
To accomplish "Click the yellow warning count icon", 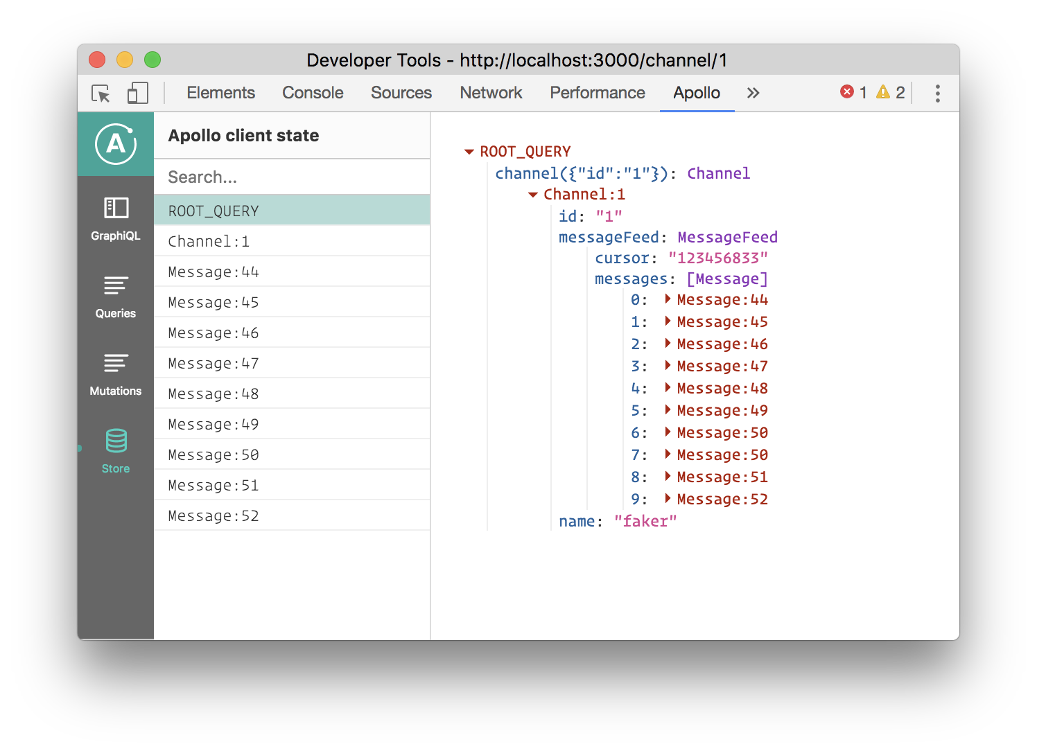I will click(883, 92).
